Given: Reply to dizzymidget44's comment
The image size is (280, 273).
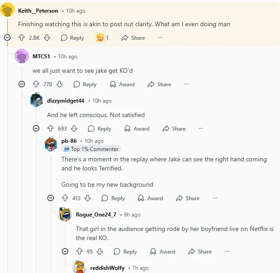Looking at the screenshot, I should click(99, 129).
